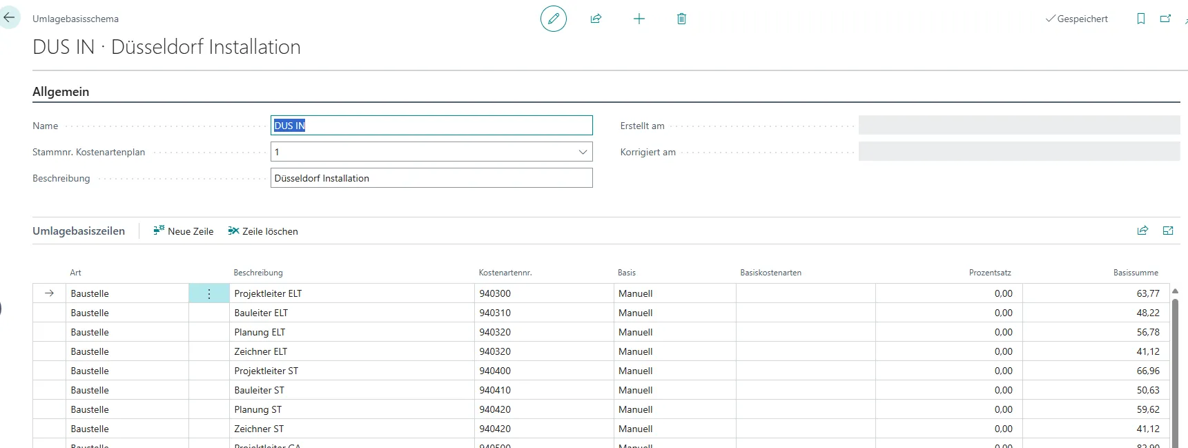Select the Basis cell for Bauleiter ELT
This screenshot has width=1188, height=448.
(x=674, y=313)
